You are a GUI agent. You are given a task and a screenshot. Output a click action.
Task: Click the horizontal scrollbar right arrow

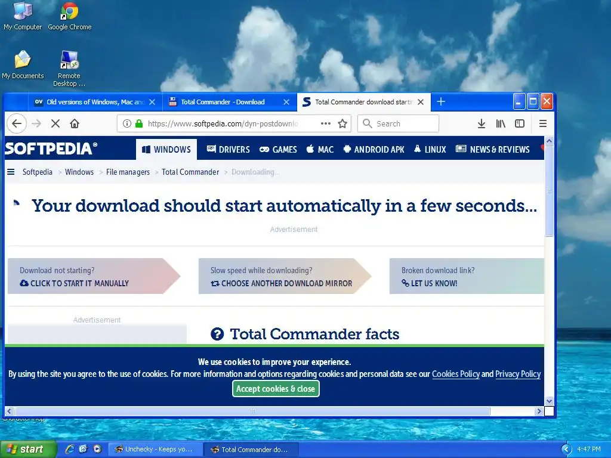[x=539, y=411]
